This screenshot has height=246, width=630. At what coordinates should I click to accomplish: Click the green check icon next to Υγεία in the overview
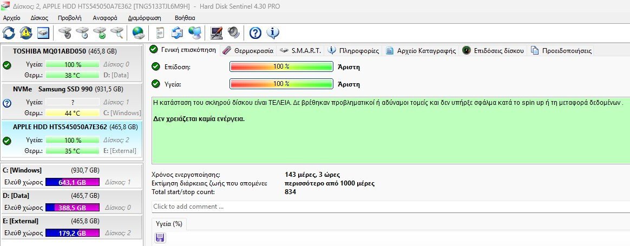click(x=156, y=84)
